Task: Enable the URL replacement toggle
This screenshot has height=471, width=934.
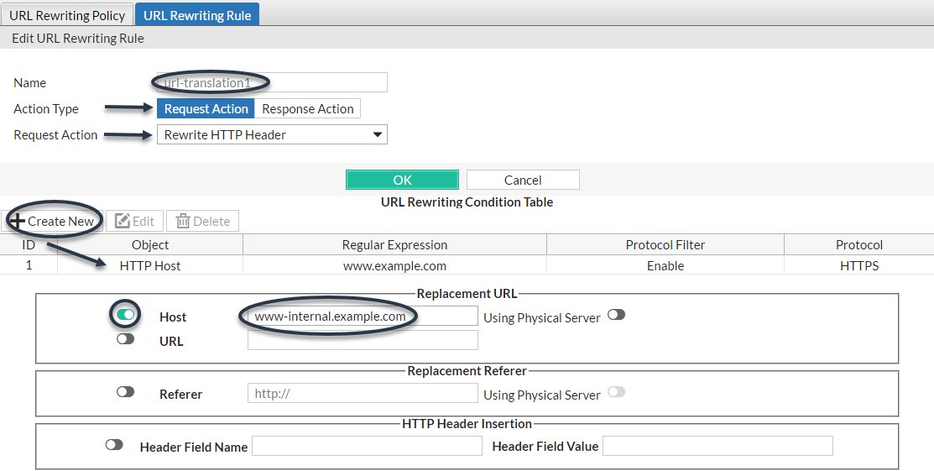Action: click(x=126, y=339)
